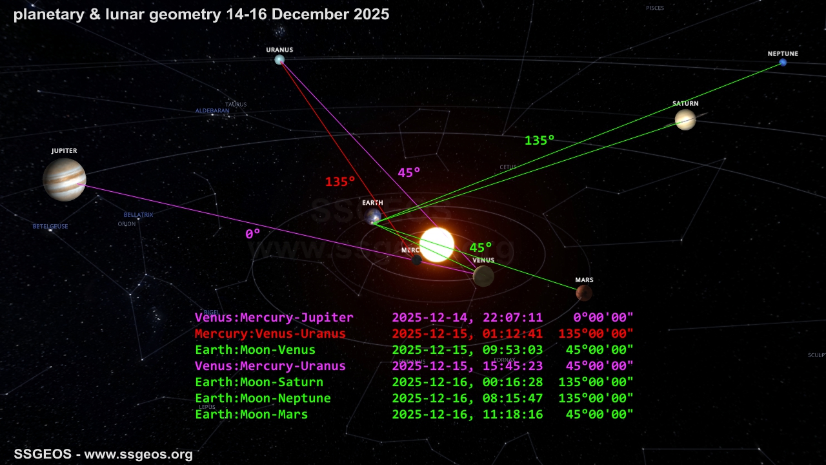Select the Mars planet icon
826x465 pixels.
[583, 292]
